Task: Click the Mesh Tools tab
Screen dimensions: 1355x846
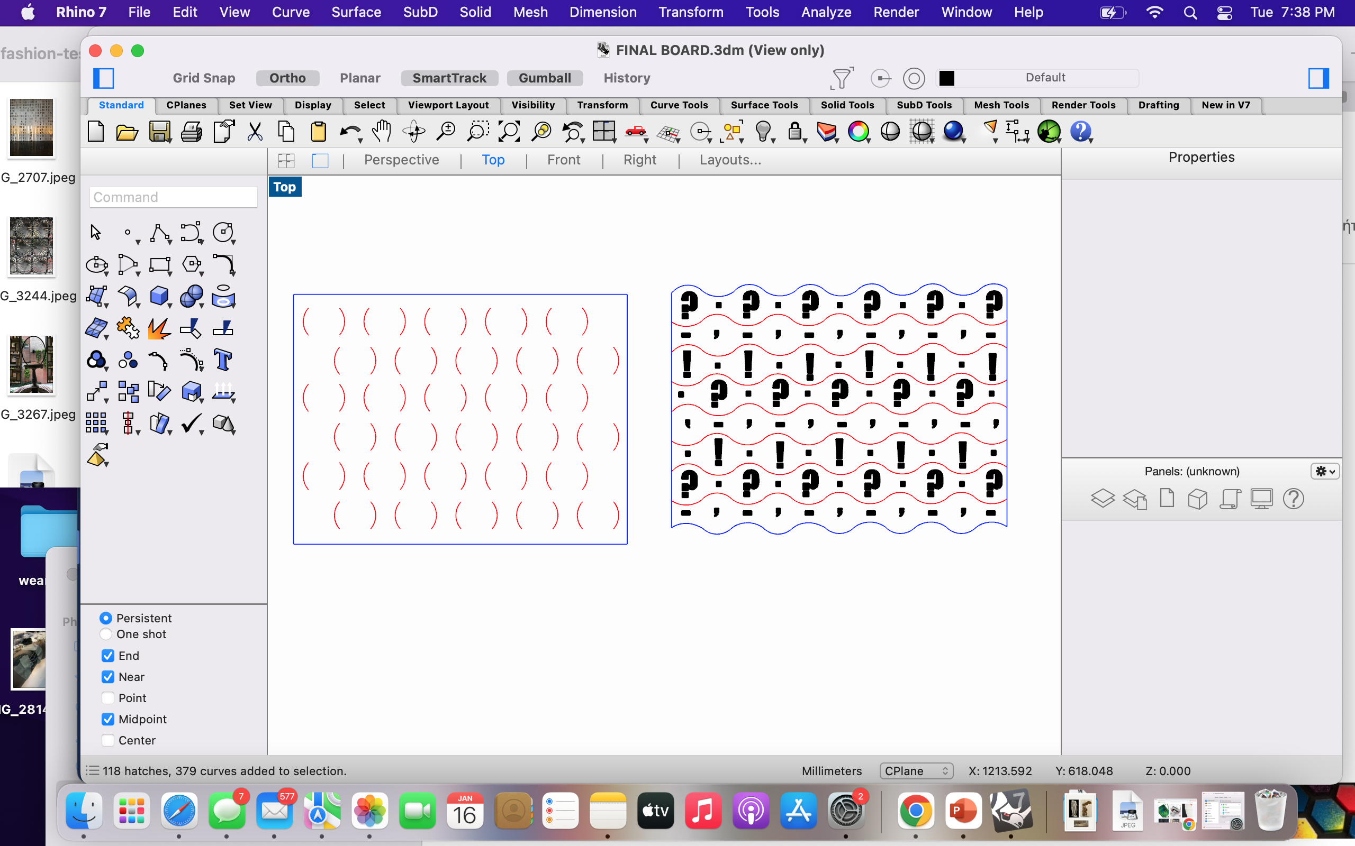Action: coord(1000,104)
